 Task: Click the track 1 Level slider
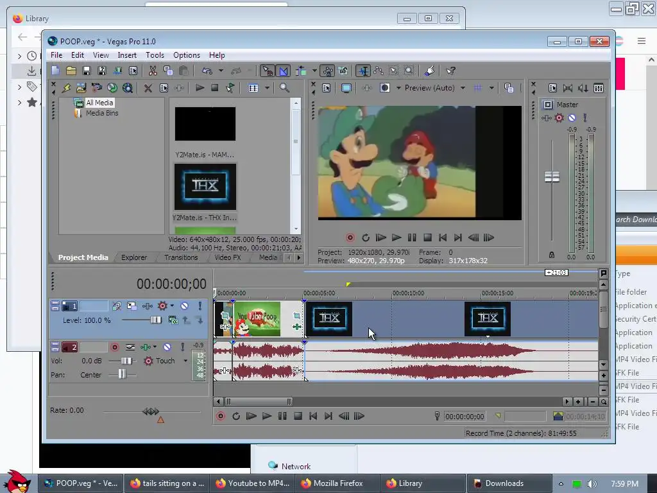pyautogui.click(x=156, y=320)
